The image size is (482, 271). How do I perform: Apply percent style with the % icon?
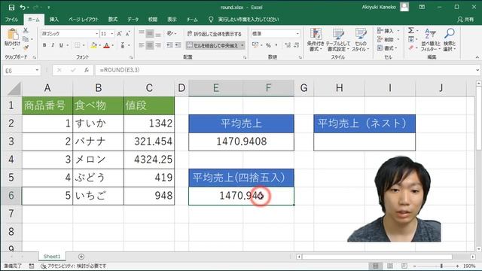(x=268, y=45)
